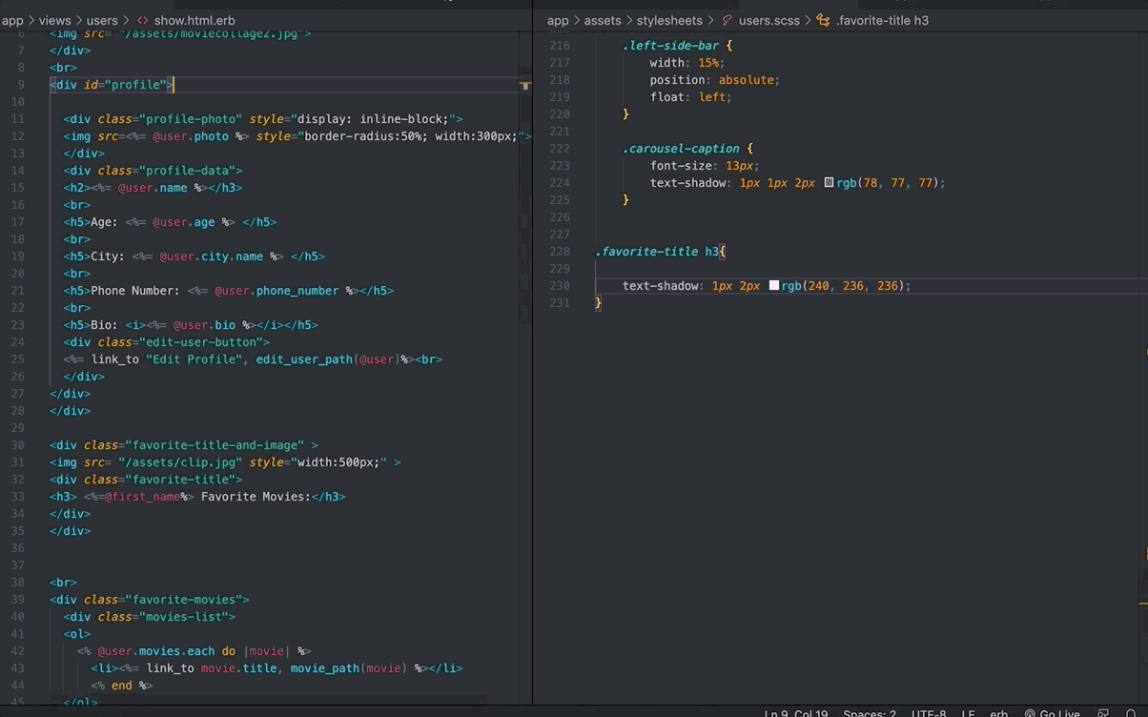Click 'movie_path' in the list item line
This screenshot has height=717, width=1148.
(325, 668)
